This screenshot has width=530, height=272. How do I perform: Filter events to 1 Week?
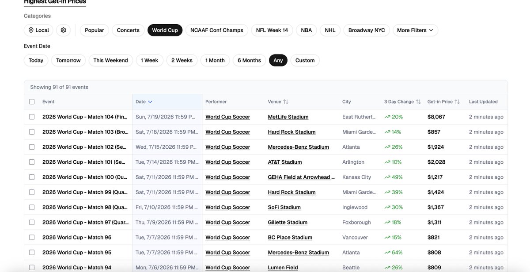pos(150,60)
